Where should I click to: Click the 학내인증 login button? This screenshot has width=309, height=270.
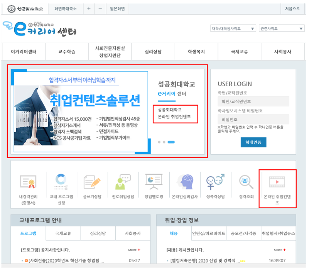tap(253, 142)
